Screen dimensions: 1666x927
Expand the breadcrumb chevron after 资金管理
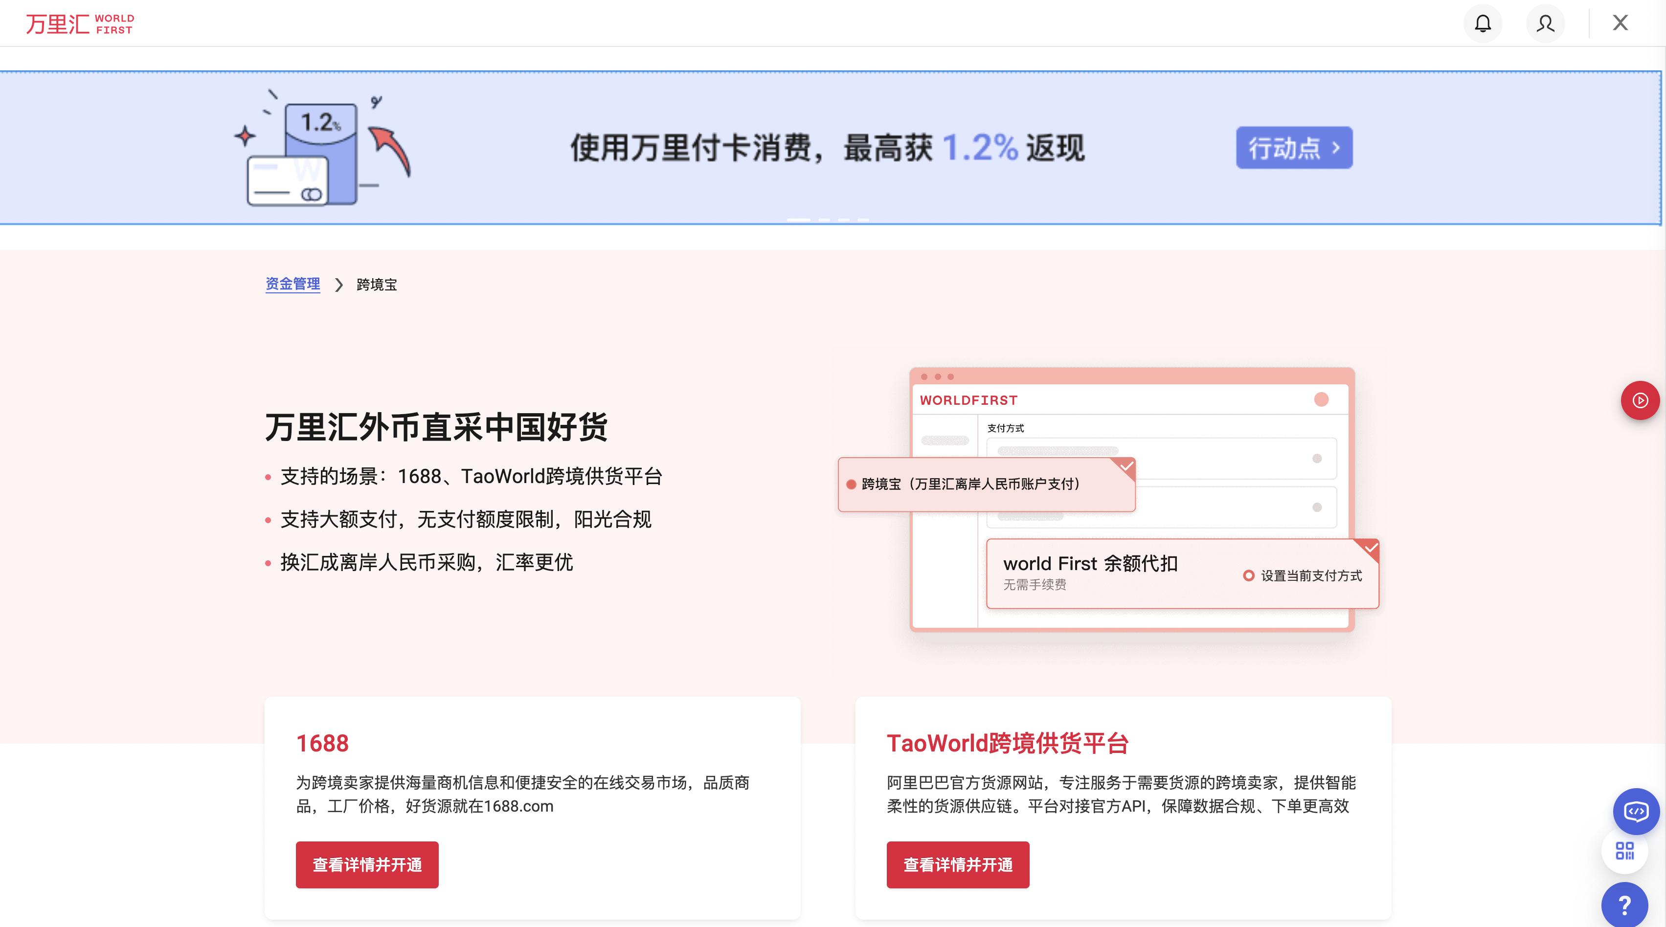(x=338, y=285)
